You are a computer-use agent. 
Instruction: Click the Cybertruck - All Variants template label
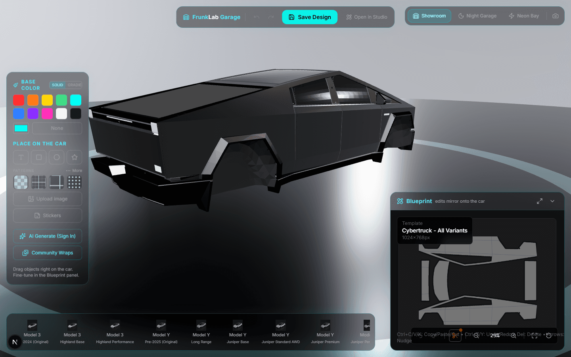tap(435, 230)
